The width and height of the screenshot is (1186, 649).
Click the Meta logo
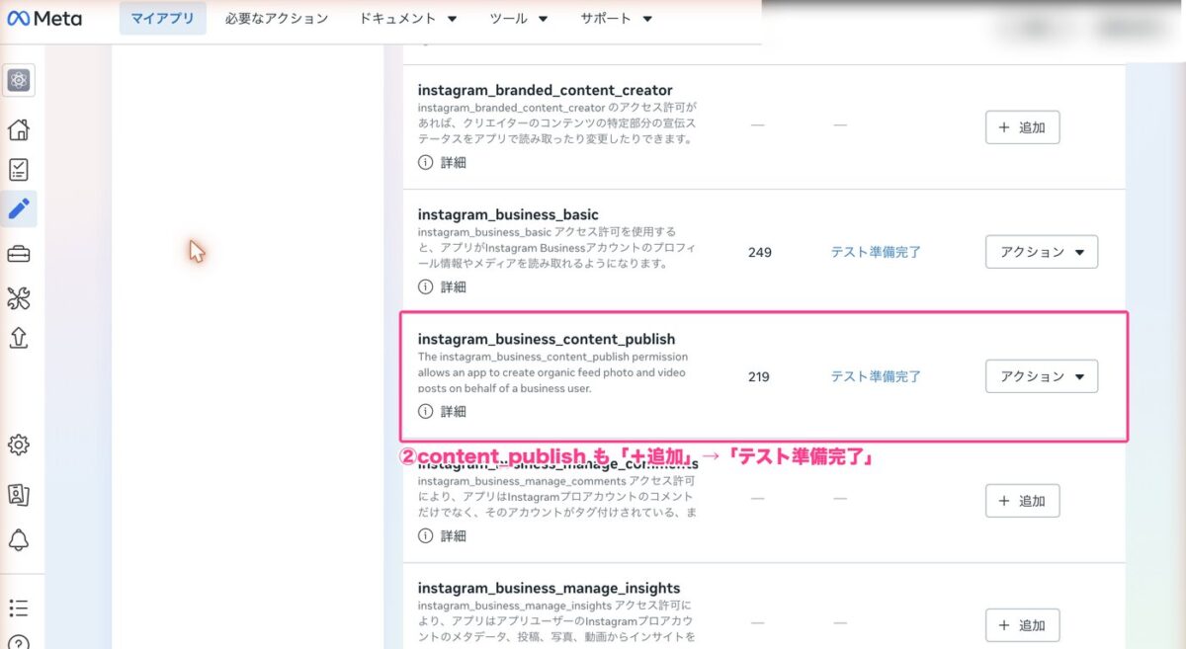(45, 18)
